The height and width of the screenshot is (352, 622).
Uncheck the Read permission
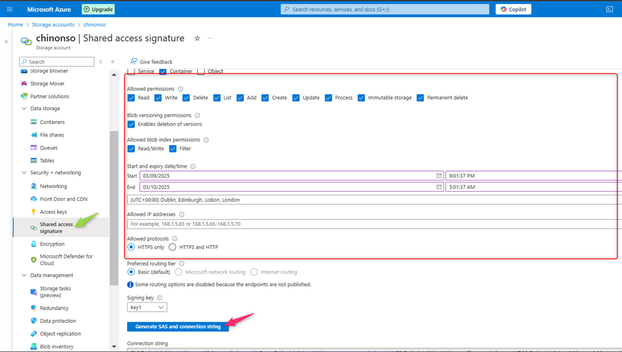[x=131, y=98]
